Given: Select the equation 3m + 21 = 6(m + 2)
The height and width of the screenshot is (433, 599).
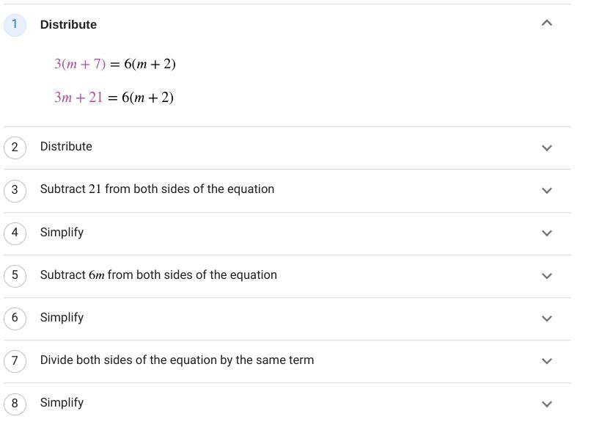Looking at the screenshot, I should coord(114,98).
